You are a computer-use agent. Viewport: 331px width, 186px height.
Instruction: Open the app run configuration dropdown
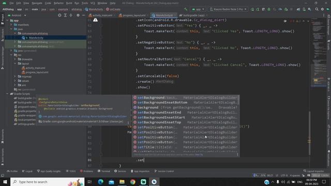pyautogui.click(x=198, y=9)
